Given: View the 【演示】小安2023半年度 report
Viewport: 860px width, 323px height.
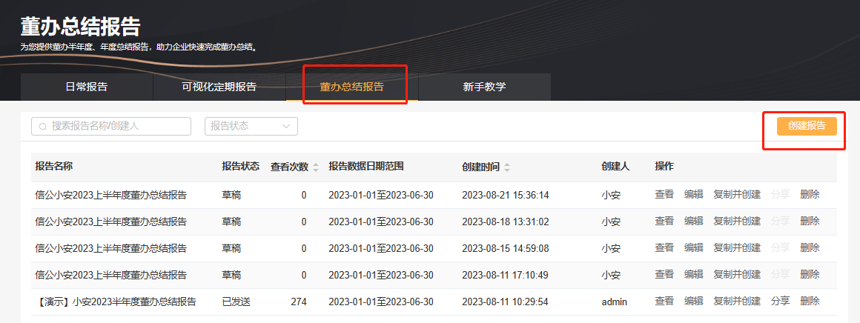Looking at the screenshot, I should click(x=664, y=301).
